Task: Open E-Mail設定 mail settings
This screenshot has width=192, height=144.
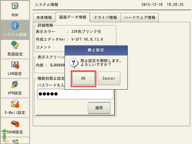Action: point(15,108)
